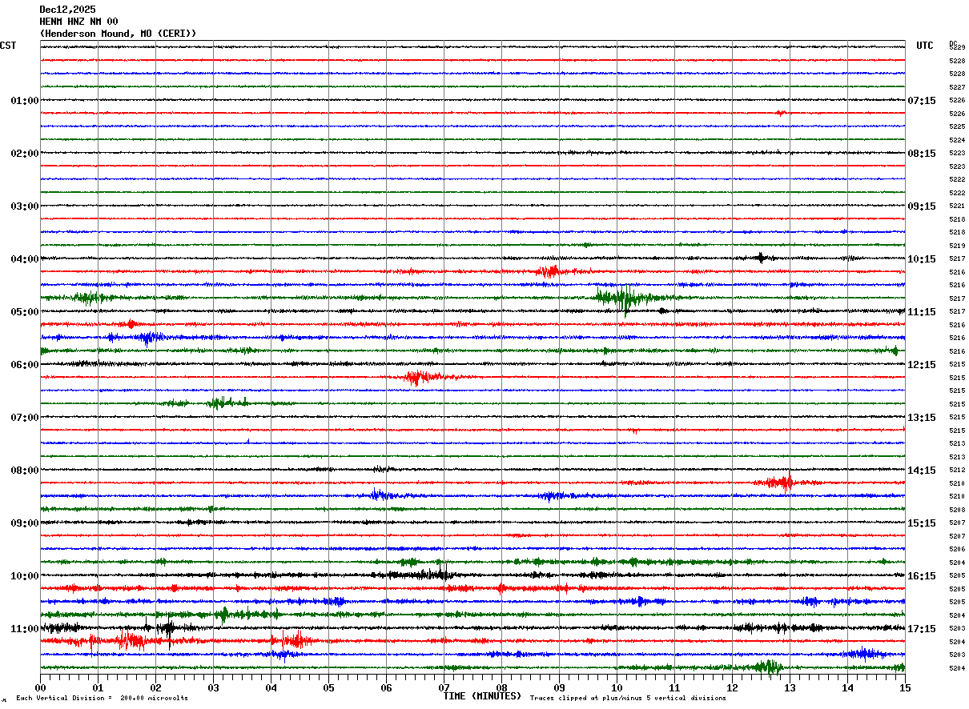Select the Henderson Mound, MO (CERI) title
Viewport: 969px width, 709px height.
[x=118, y=34]
